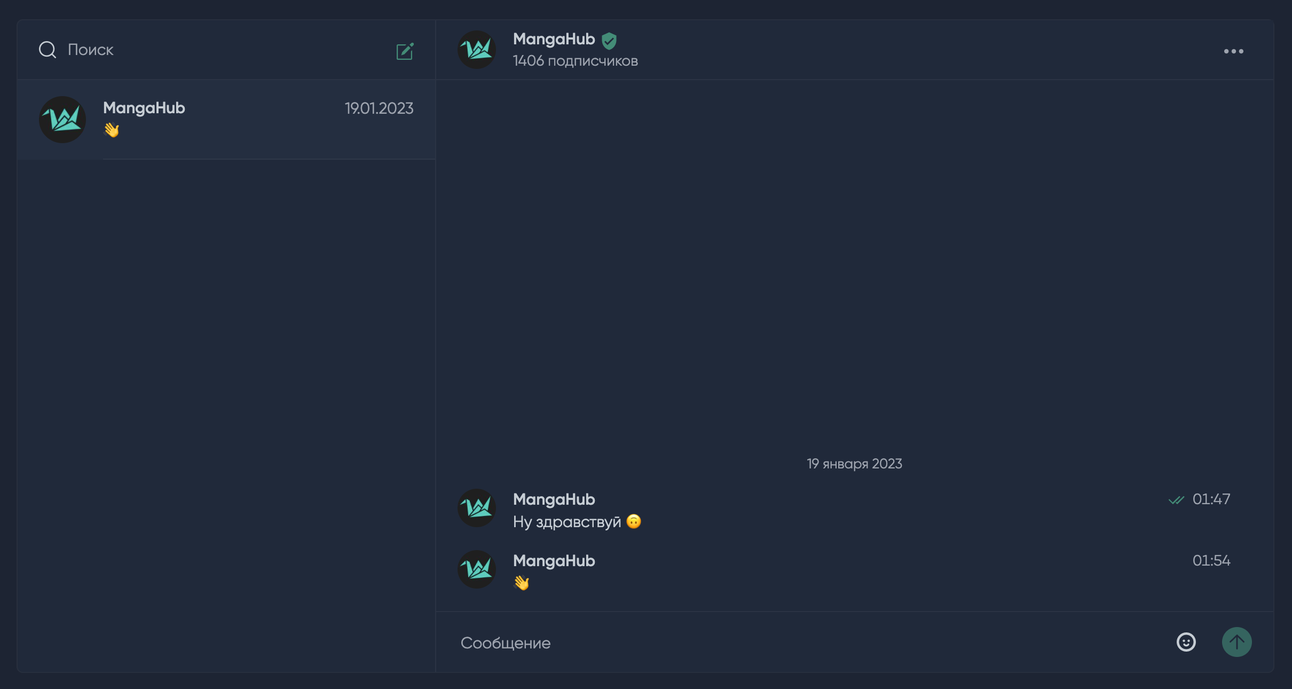Select the MangaHub conversation in list

[x=226, y=120]
